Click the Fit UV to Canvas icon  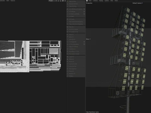(68, 29)
